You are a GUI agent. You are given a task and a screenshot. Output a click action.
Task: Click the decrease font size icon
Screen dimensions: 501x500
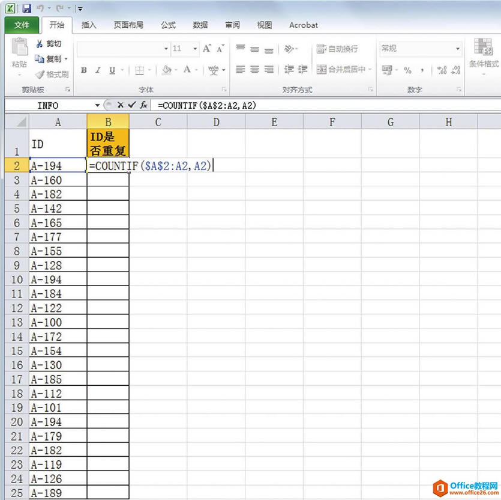pos(220,48)
